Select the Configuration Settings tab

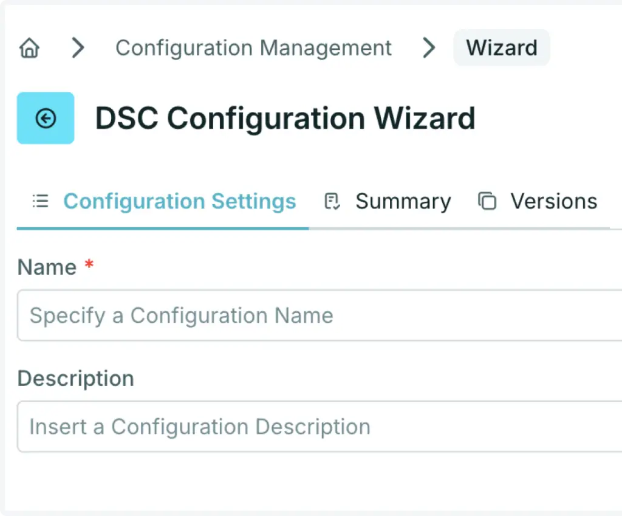[180, 201]
